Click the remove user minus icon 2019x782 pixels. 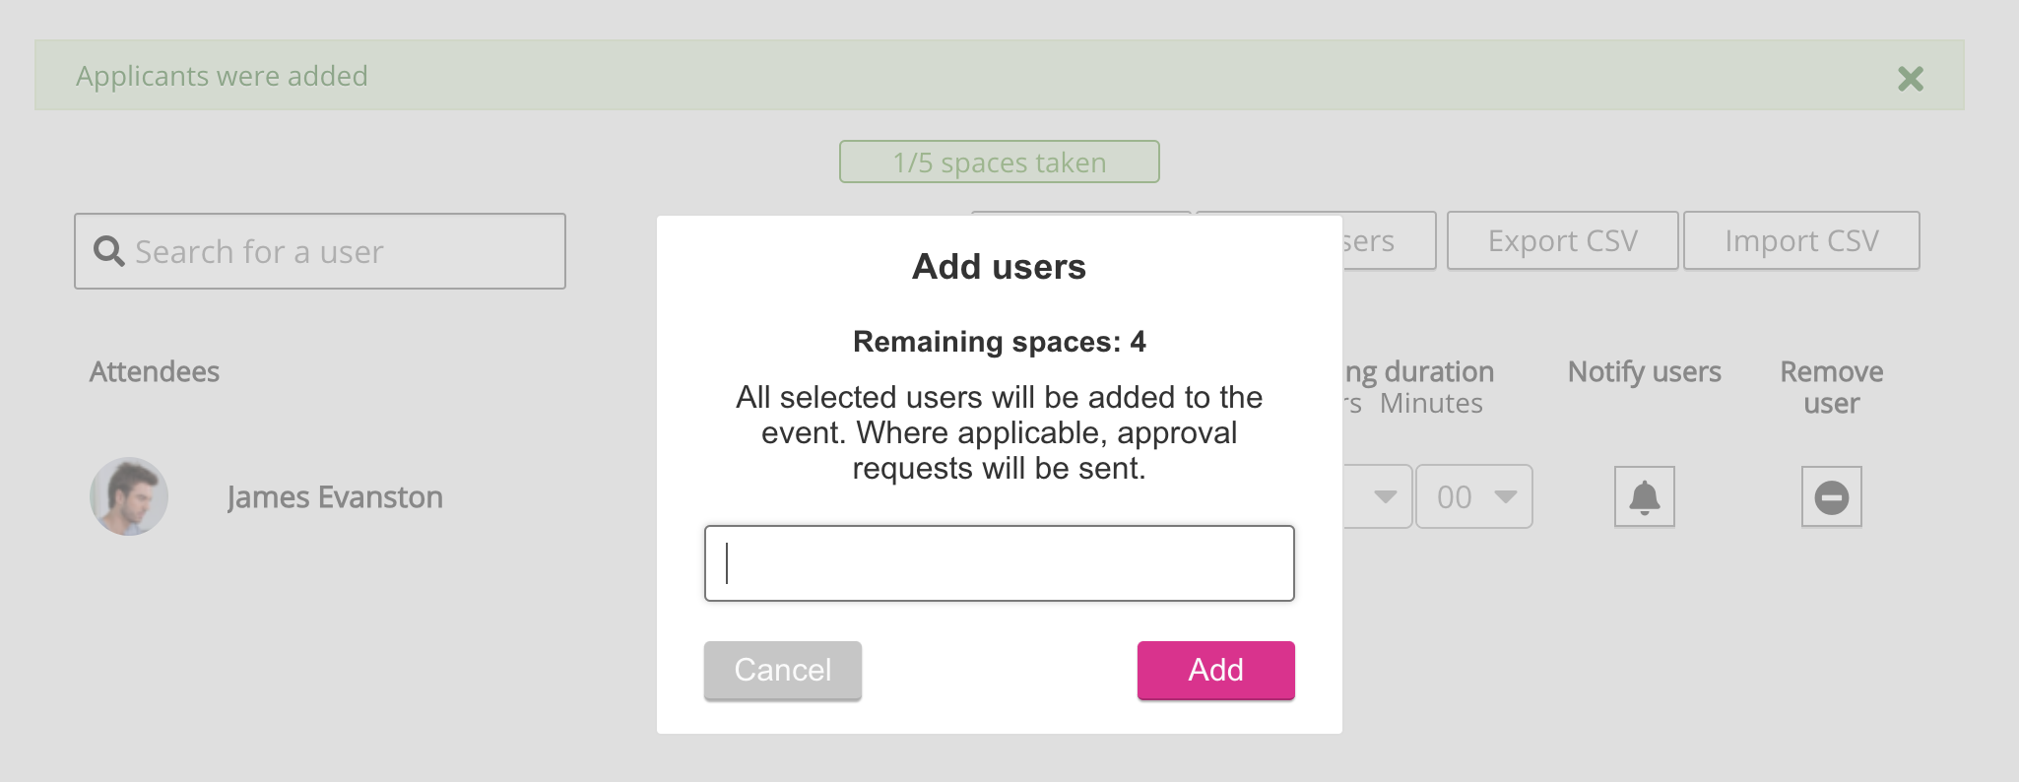click(x=1831, y=496)
